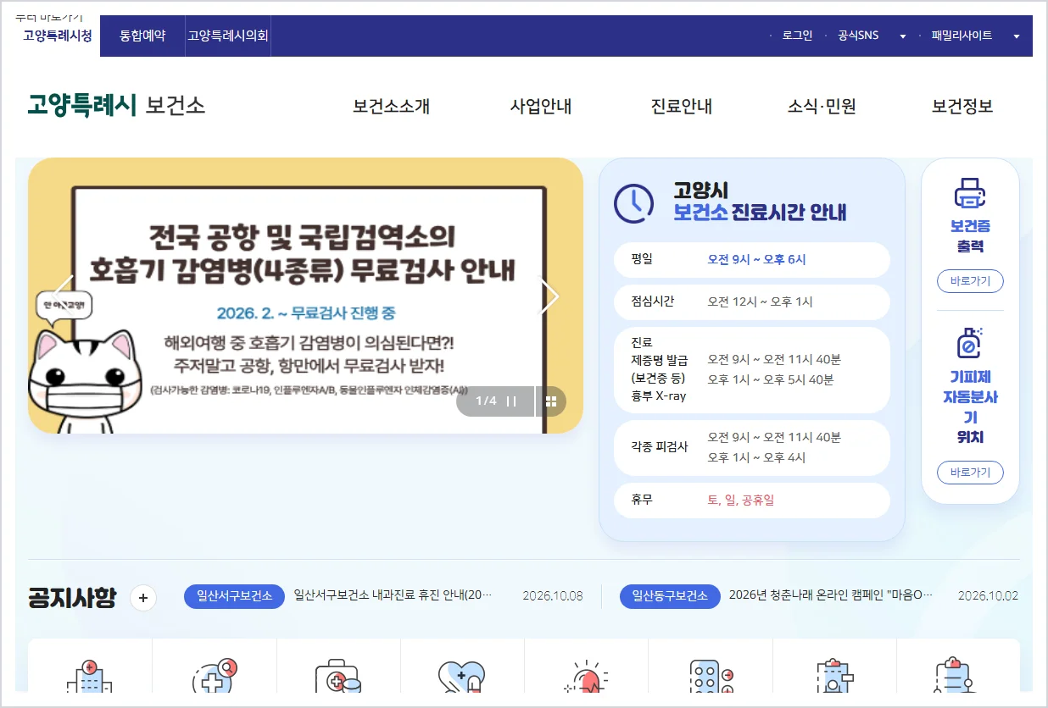Screen dimensions: 1048x708
Task: Click the 일산서구보건소 tag
Action: [x=234, y=596]
